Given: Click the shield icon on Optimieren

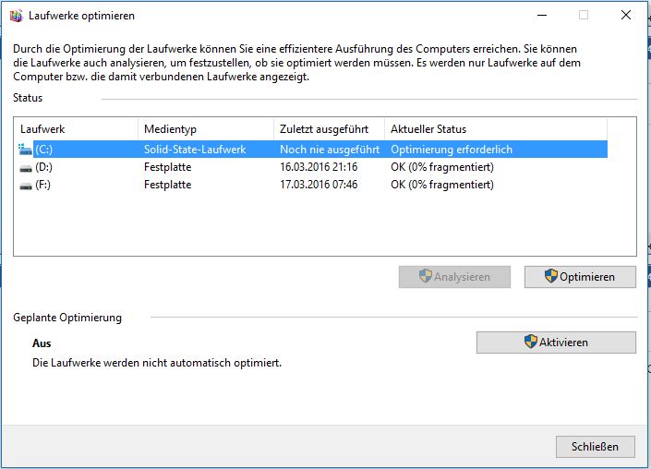Looking at the screenshot, I should pyautogui.click(x=551, y=276).
